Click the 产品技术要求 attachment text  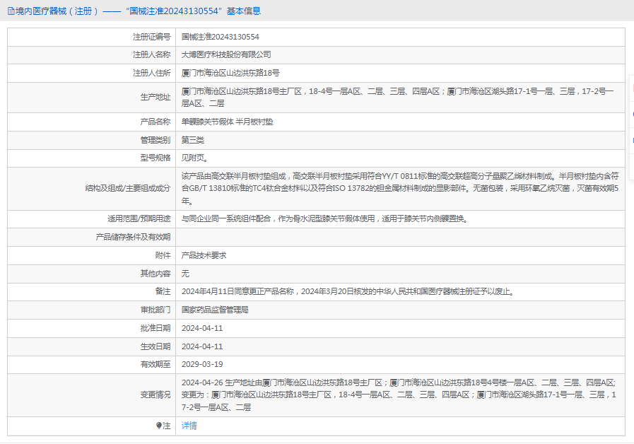point(204,255)
